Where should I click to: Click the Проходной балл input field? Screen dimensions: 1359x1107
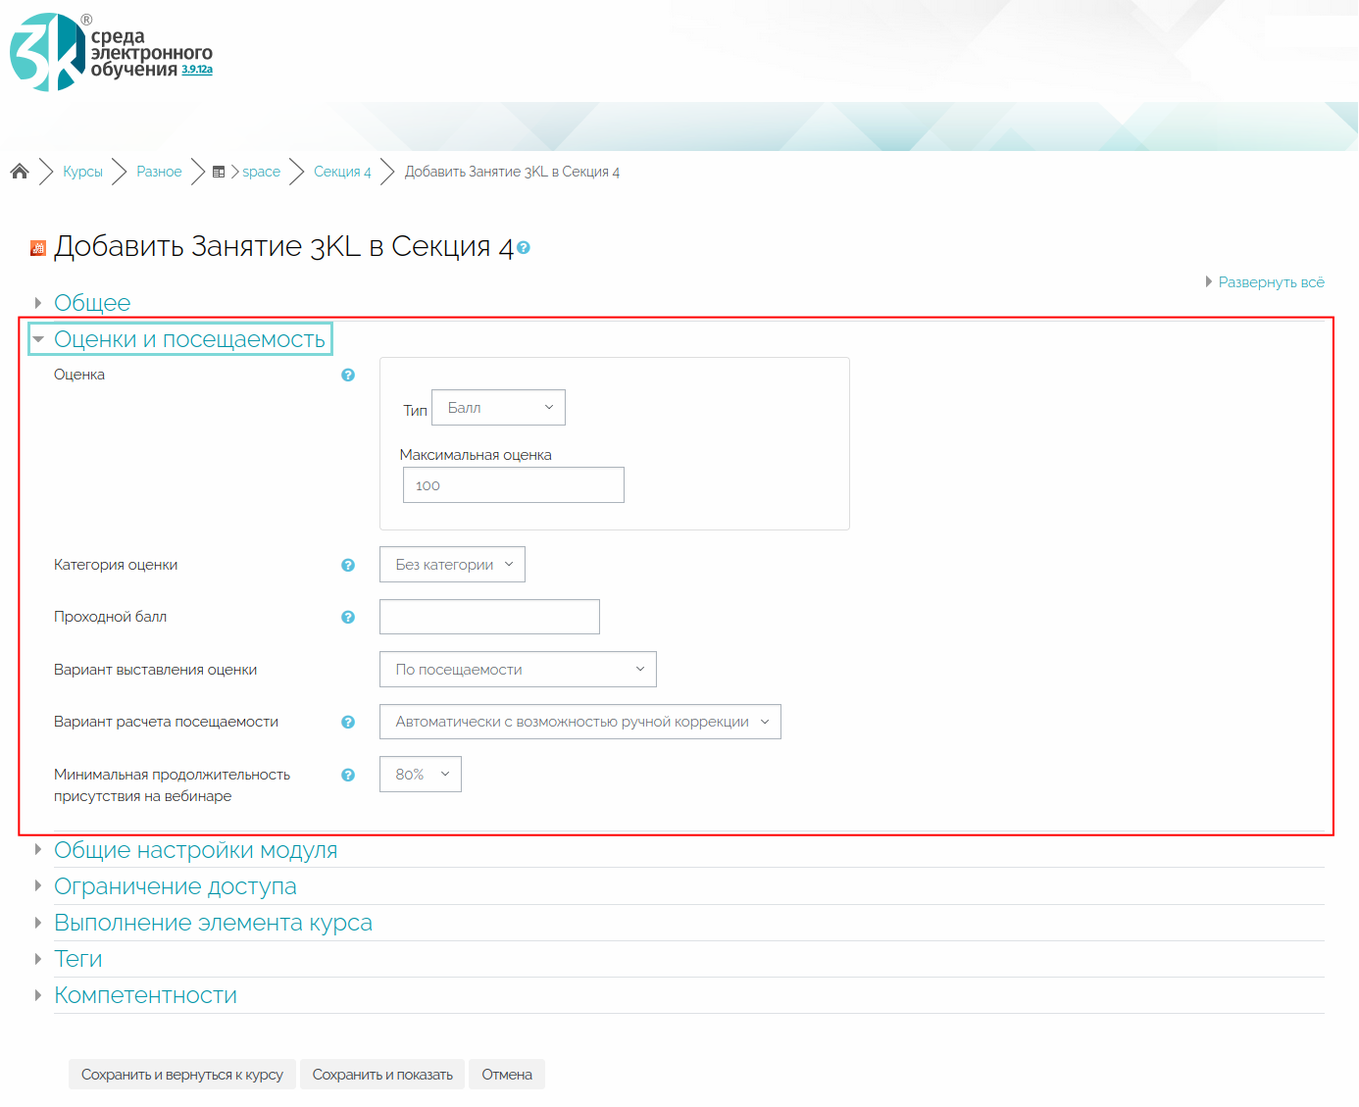[489, 617]
